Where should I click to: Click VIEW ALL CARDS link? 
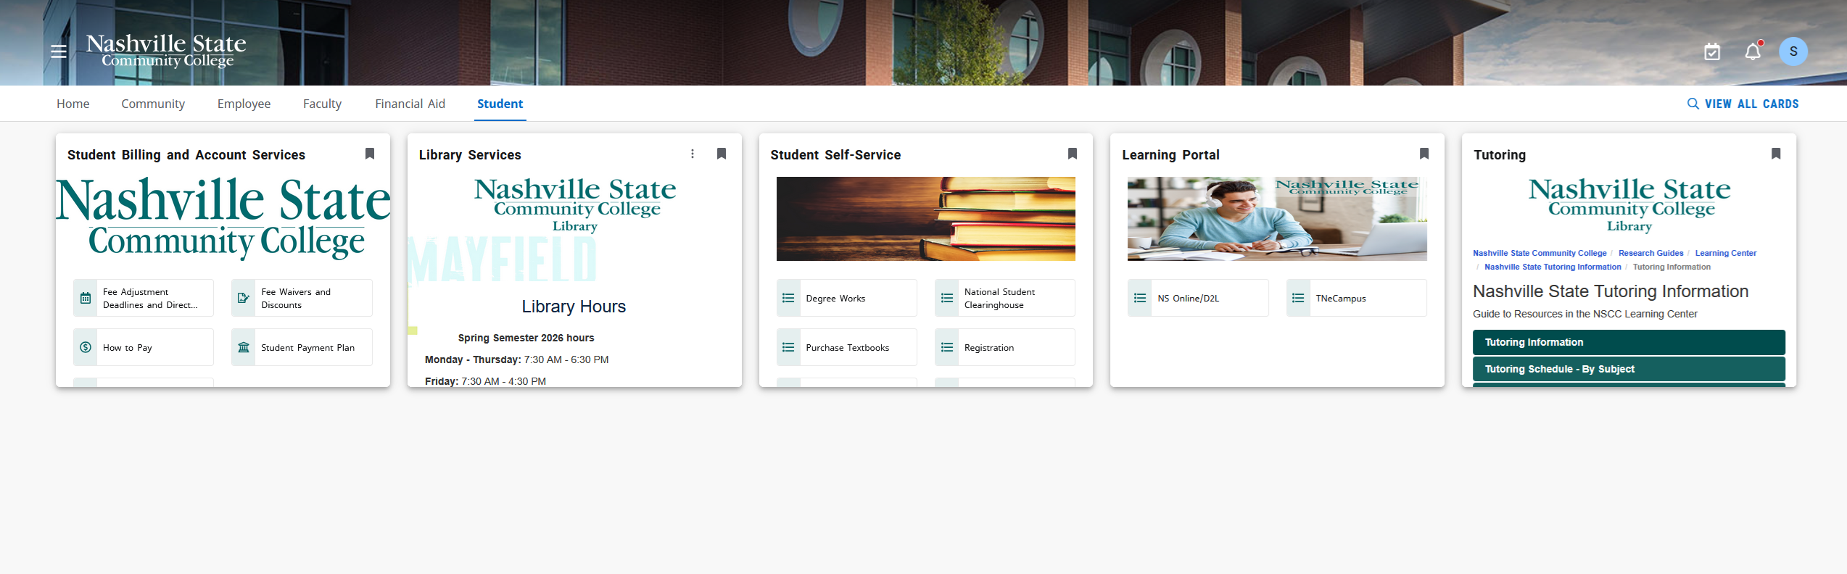[1751, 104]
